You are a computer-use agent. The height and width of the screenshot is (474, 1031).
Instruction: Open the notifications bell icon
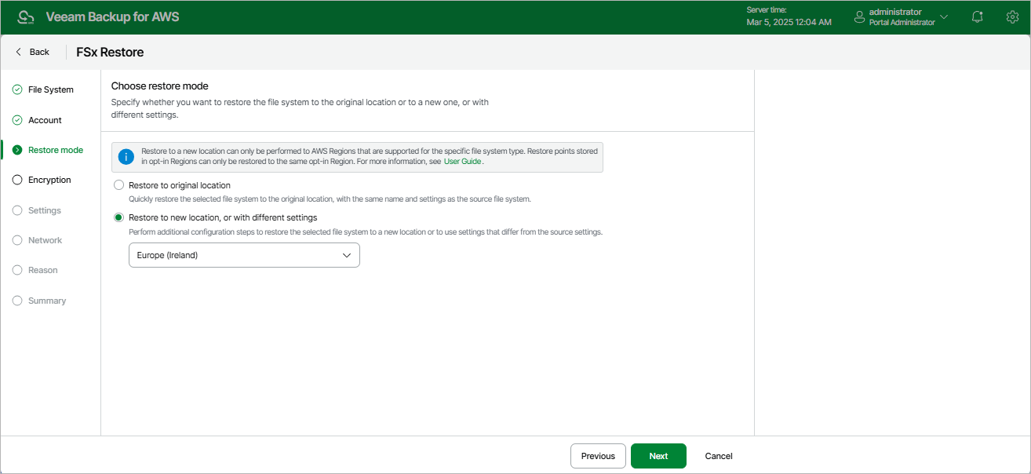[x=977, y=17]
